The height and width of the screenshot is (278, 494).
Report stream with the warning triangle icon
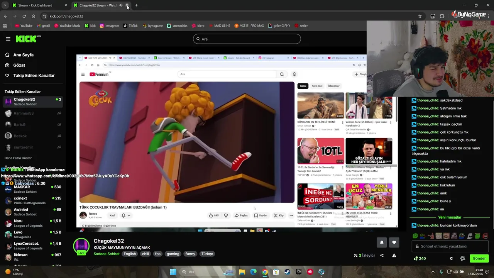point(394,255)
